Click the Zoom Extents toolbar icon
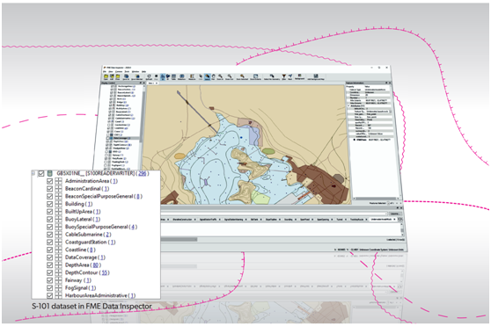 255,76
